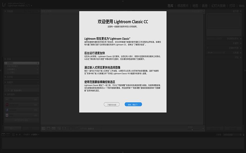Click the 导出 (Export) button

tap(31, 129)
